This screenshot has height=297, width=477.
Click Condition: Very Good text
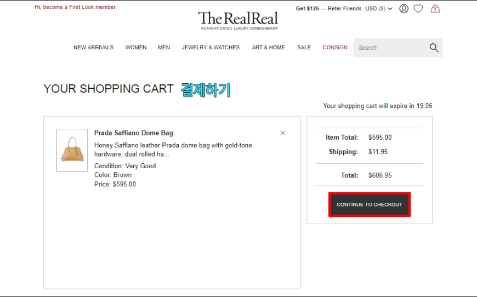pyautogui.click(x=125, y=166)
